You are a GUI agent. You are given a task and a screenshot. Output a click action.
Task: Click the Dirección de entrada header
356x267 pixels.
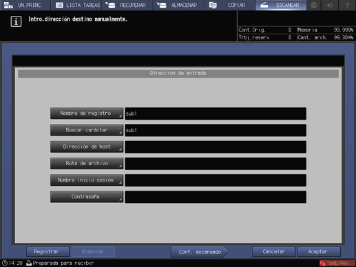[178, 73]
